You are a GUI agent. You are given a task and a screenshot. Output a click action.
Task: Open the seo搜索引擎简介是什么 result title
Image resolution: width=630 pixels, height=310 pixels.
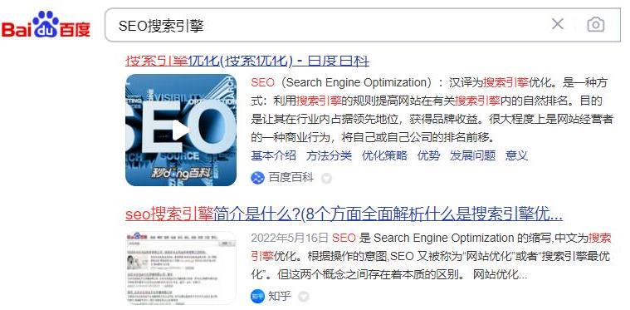coord(344,214)
